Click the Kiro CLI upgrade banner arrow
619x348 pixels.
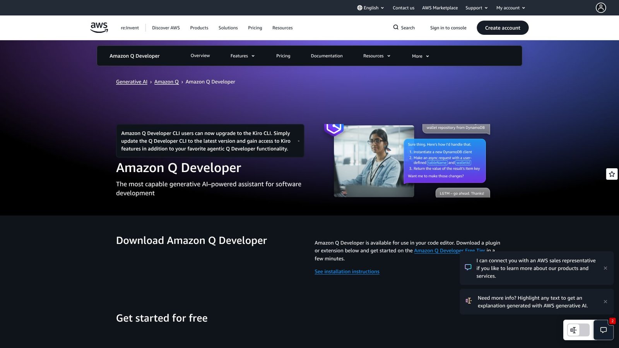298,141
